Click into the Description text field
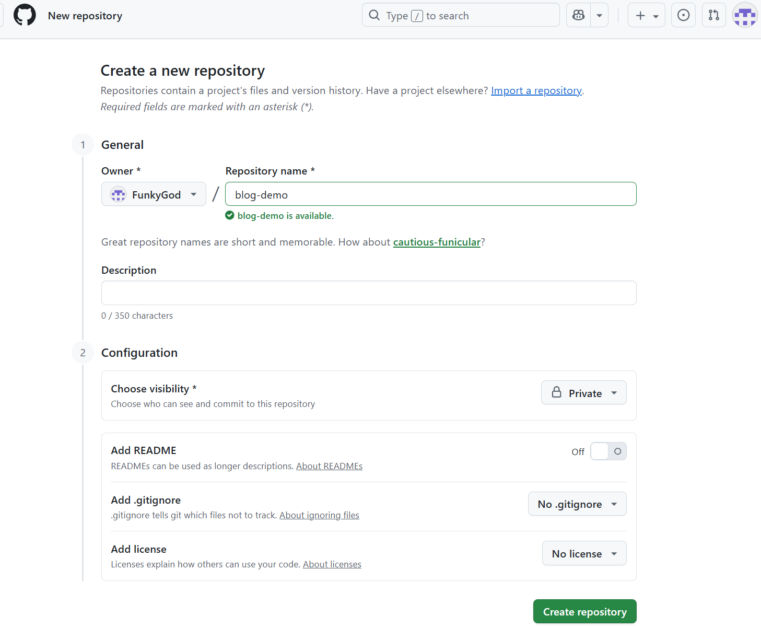The image size is (761, 628). [368, 293]
